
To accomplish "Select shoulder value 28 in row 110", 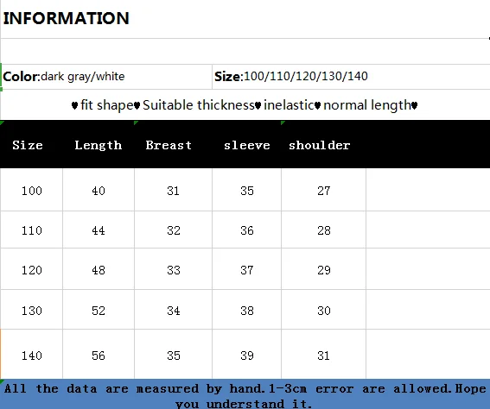I will coord(324,230).
